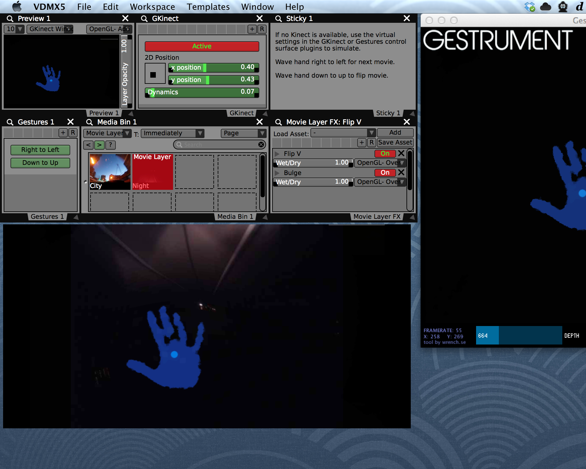586x469 pixels.
Task: Click the Dropbox menu bar icon
Action: [x=530, y=6]
